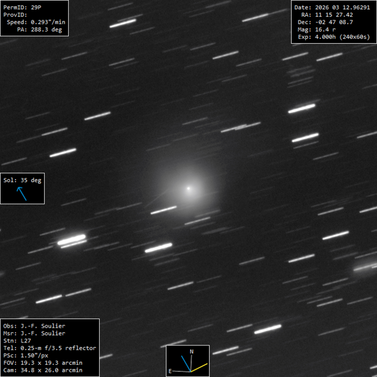Click the Date 2026 03 12.96291 line
Screen dimensions: 377x377
point(332,7)
